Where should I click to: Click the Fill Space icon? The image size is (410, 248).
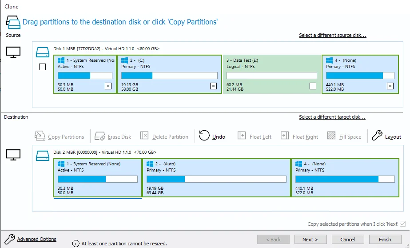coord(331,136)
